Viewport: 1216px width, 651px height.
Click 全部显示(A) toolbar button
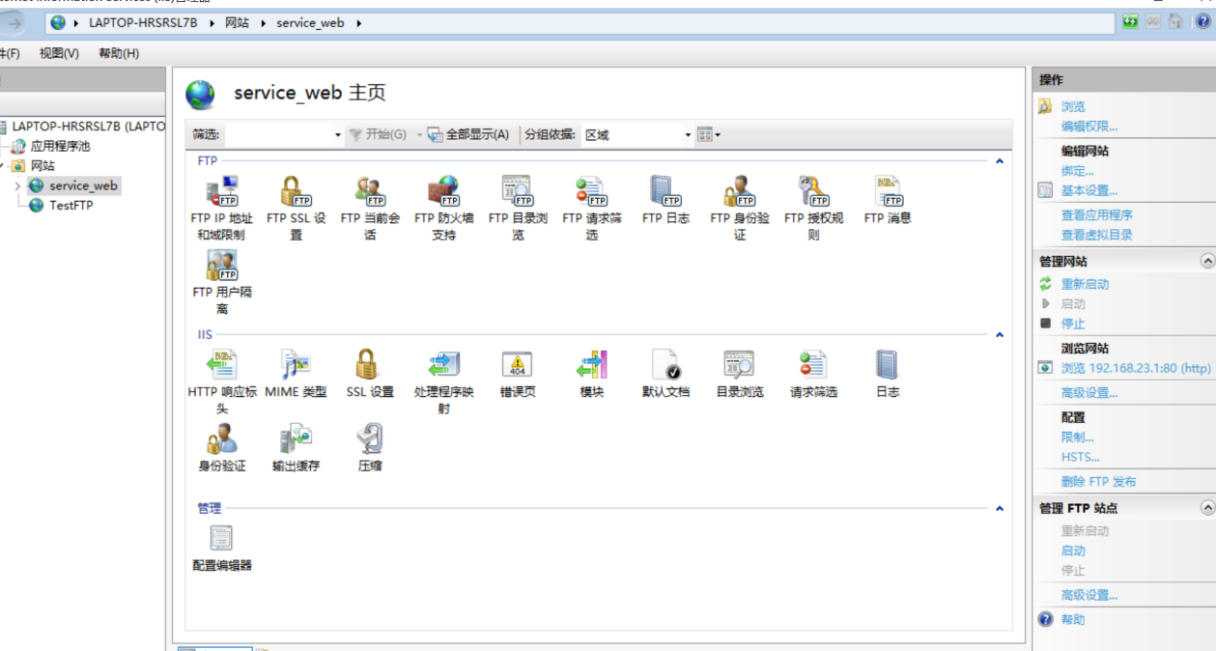click(x=468, y=135)
